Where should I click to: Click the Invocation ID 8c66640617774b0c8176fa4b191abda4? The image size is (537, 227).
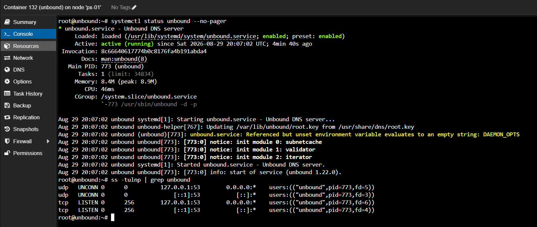(154, 51)
